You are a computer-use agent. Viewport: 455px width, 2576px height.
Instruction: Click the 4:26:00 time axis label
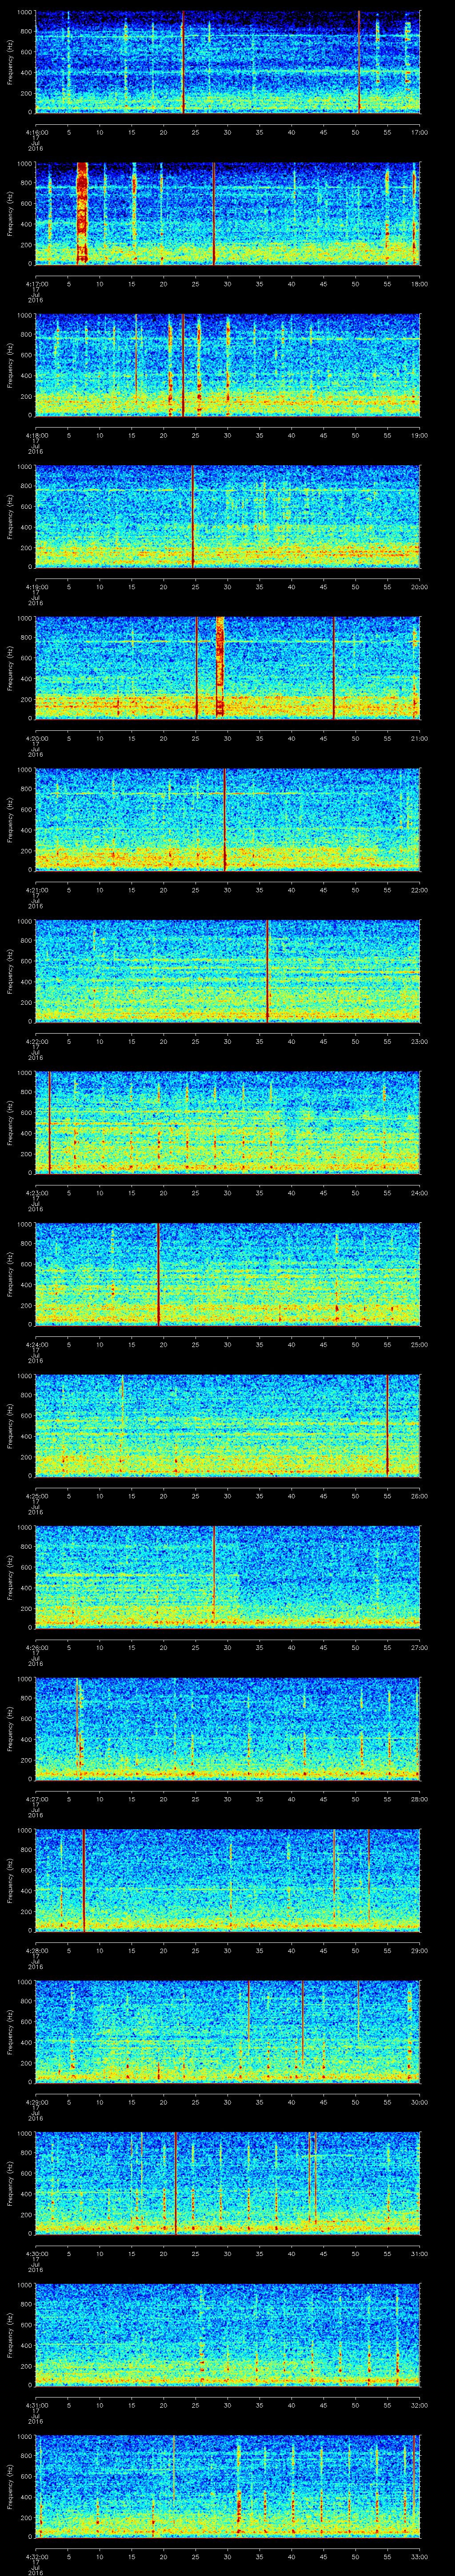(x=36, y=1647)
